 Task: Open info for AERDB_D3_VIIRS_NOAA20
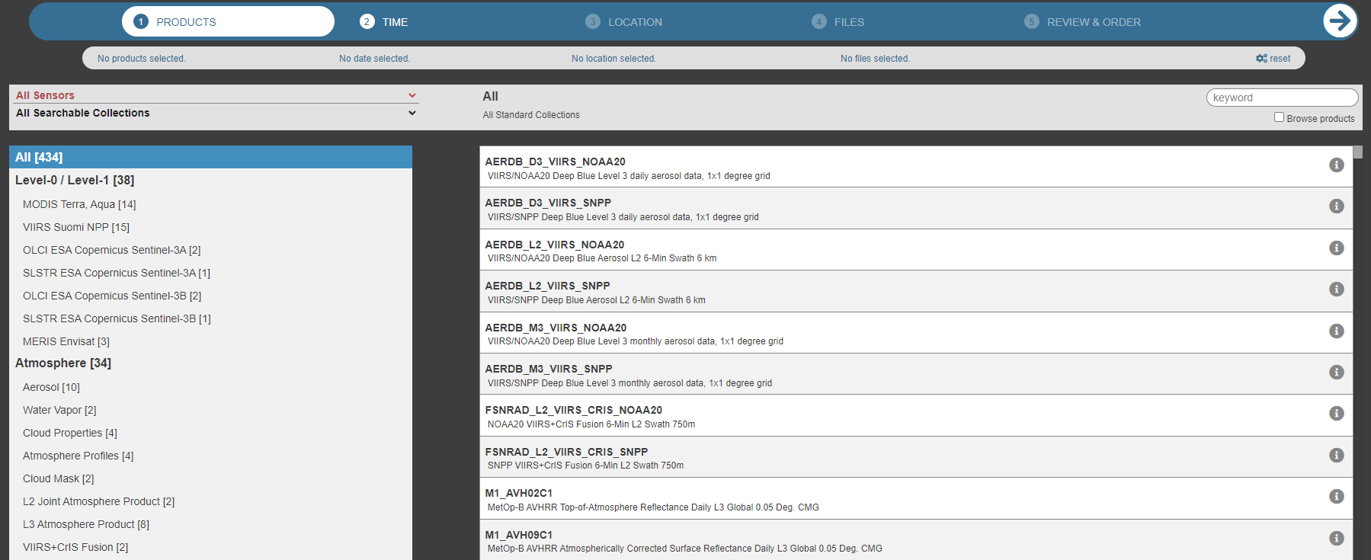1337,165
